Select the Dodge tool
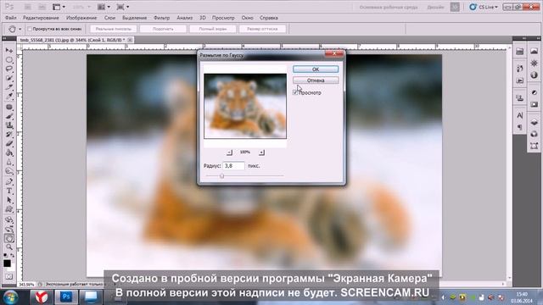This screenshot has height=305, width=543. (x=9, y=171)
